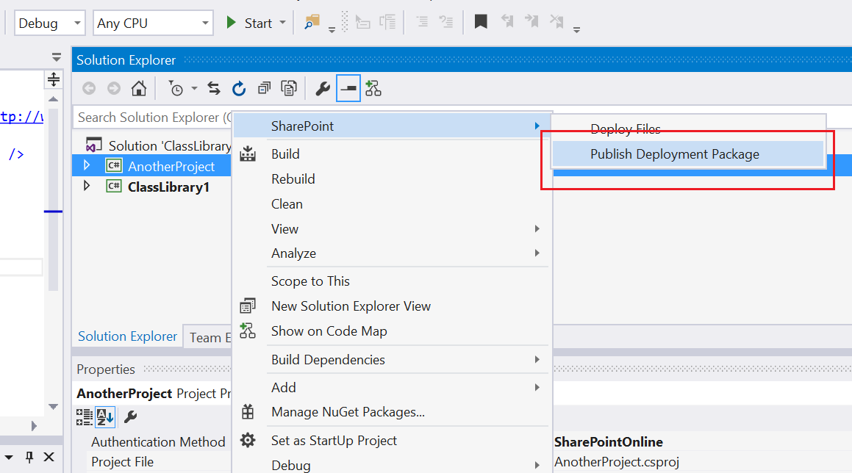Click the Show All Files icon

(x=290, y=89)
